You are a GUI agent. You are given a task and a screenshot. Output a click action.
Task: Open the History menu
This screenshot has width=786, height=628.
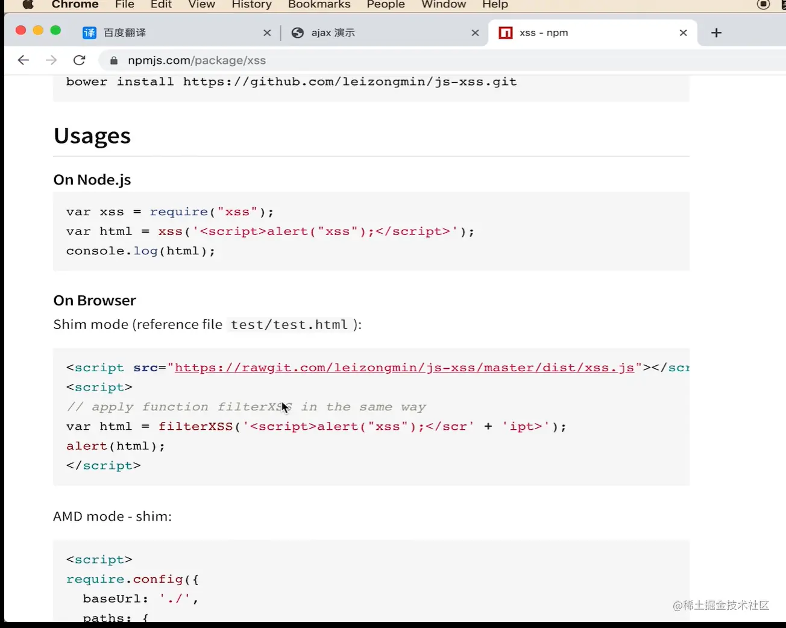pyautogui.click(x=251, y=4)
